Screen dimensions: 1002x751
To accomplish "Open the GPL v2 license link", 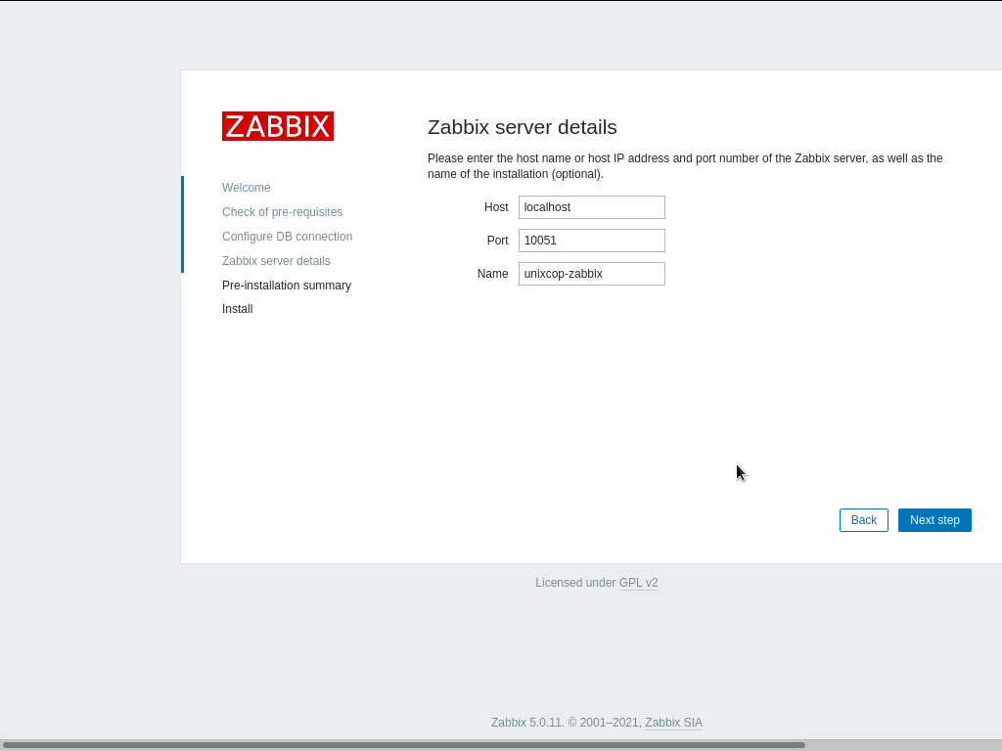I will pyautogui.click(x=638, y=583).
